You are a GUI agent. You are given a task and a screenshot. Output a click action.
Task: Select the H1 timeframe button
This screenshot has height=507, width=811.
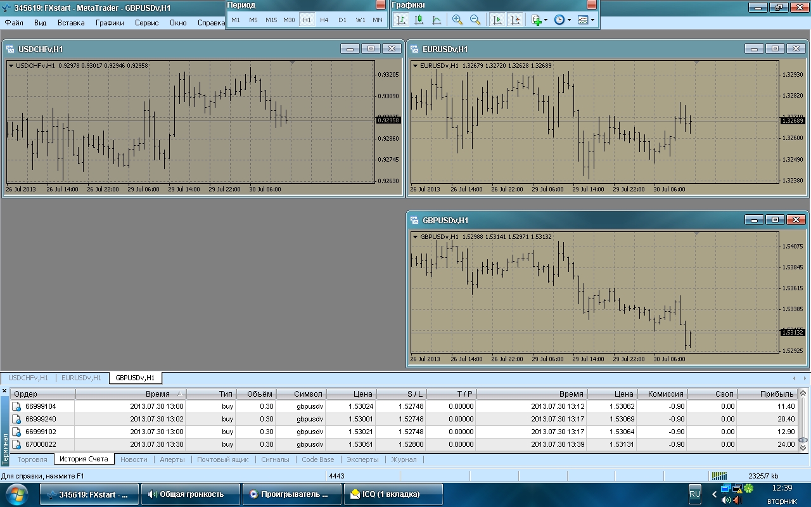click(x=307, y=20)
